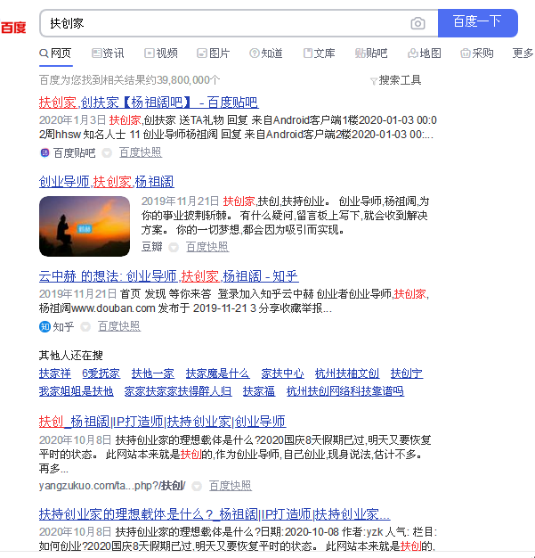Click the 知乎 source label
This screenshot has height=558, width=535.
63,326
